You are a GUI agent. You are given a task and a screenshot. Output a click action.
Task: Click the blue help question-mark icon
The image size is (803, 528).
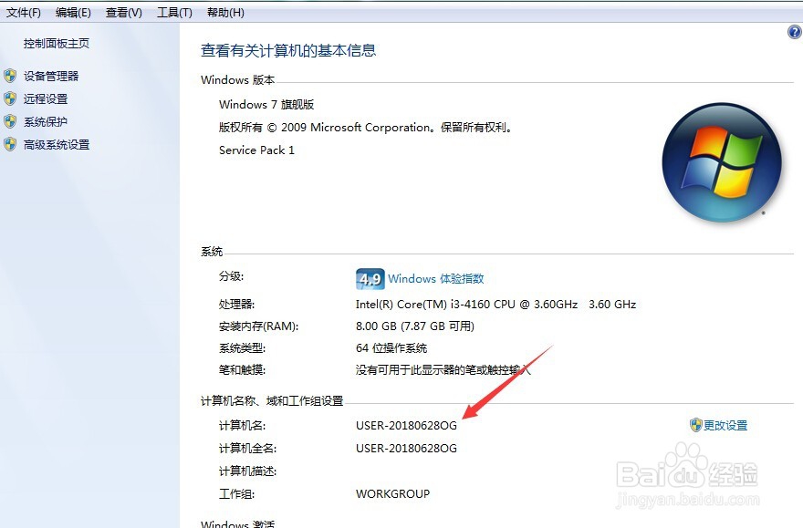tap(794, 32)
